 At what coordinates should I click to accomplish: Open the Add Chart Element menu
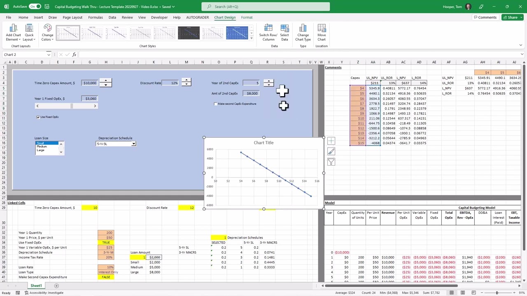tap(13, 32)
